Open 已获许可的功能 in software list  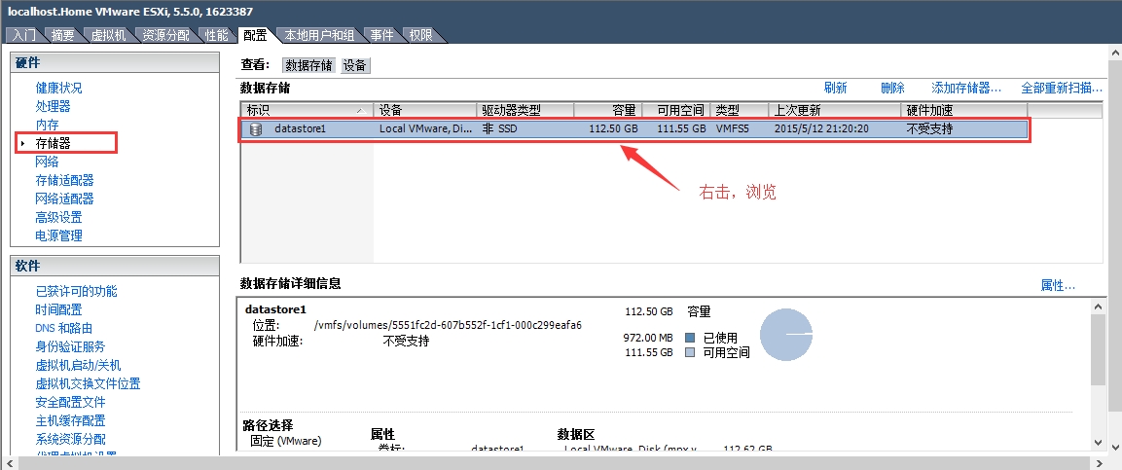click(77, 291)
